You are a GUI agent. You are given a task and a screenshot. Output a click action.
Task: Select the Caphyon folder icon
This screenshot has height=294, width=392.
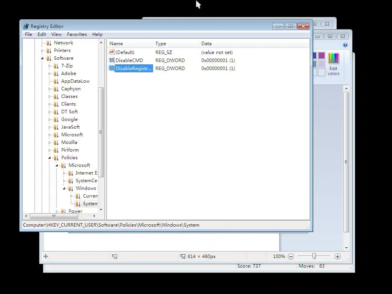pyautogui.click(x=56, y=89)
